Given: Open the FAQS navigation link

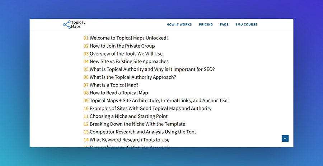Looking at the screenshot, I should point(224,24).
